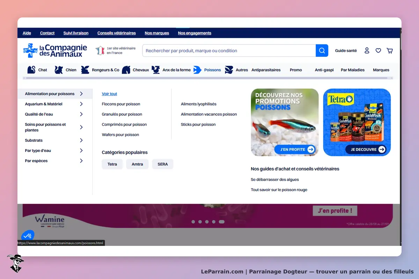Open the Chien category menu

click(x=71, y=70)
